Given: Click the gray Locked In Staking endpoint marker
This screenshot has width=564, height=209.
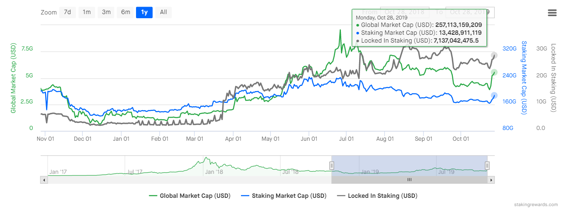Looking at the screenshot, I should tap(494, 55).
